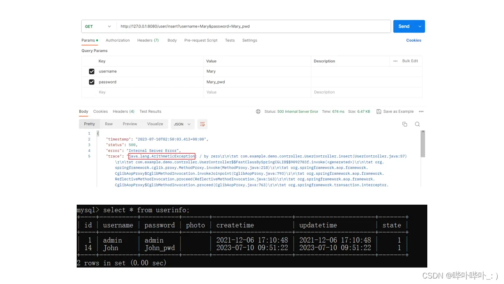Viewport: 504px width, 284px height.
Task: Switch to the Params tab
Action: 90,40
